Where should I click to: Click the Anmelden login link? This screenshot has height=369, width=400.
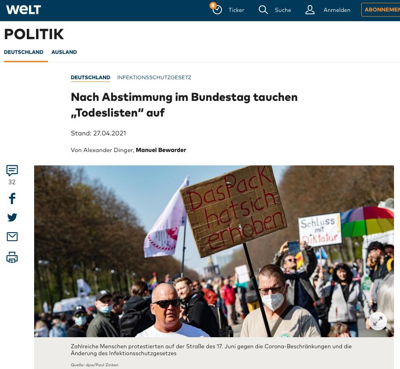point(337,10)
